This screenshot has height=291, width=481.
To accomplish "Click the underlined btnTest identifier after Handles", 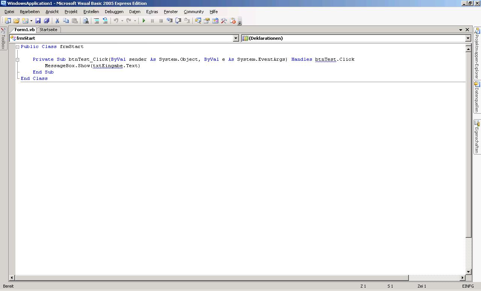I will [x=326, y=60].
